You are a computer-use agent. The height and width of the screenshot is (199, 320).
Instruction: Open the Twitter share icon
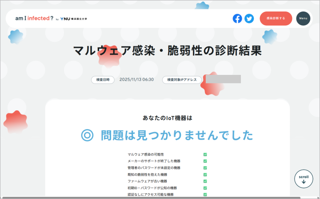coord(249,19)
